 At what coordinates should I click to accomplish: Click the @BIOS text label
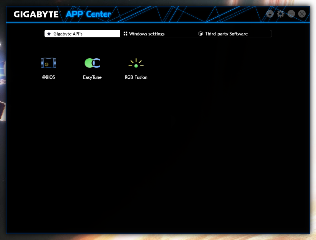coord(48,77)
